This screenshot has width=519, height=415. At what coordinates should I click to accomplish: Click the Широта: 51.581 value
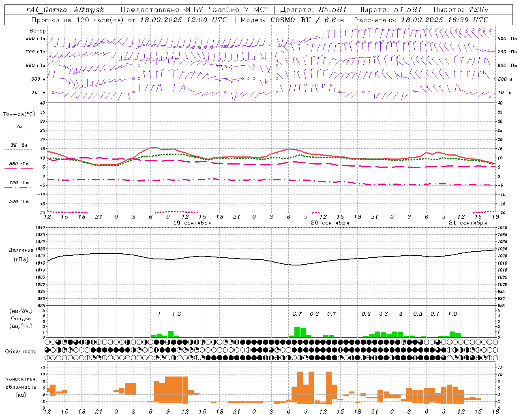coord(390,10)
